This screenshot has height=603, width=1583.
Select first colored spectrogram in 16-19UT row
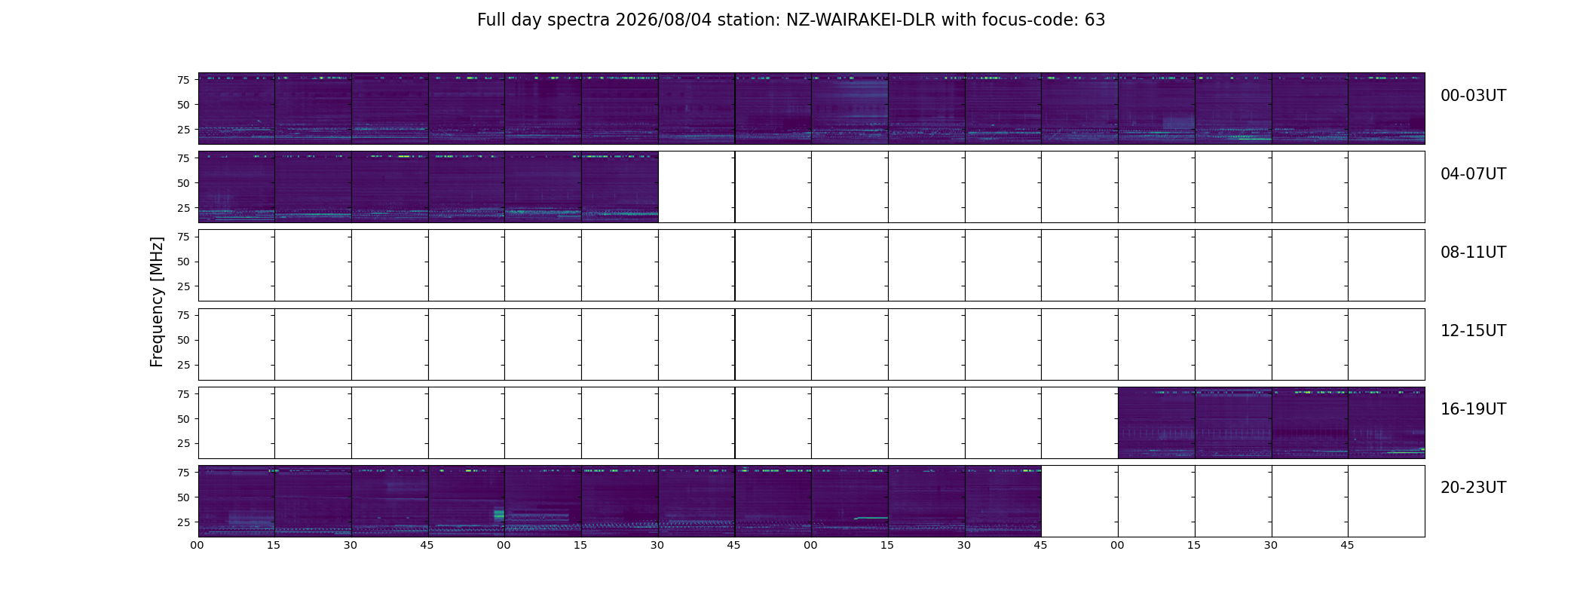1156,423
